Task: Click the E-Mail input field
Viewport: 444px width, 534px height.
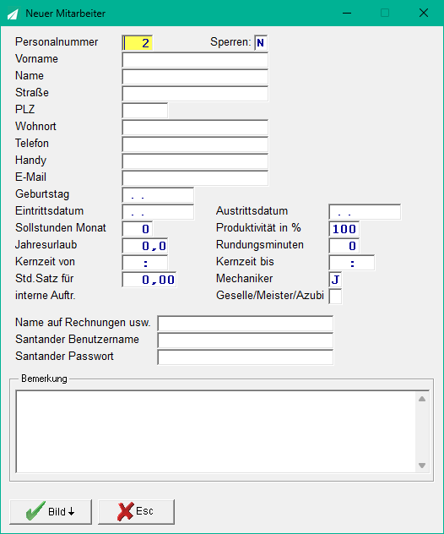Action: click(195, 178)
